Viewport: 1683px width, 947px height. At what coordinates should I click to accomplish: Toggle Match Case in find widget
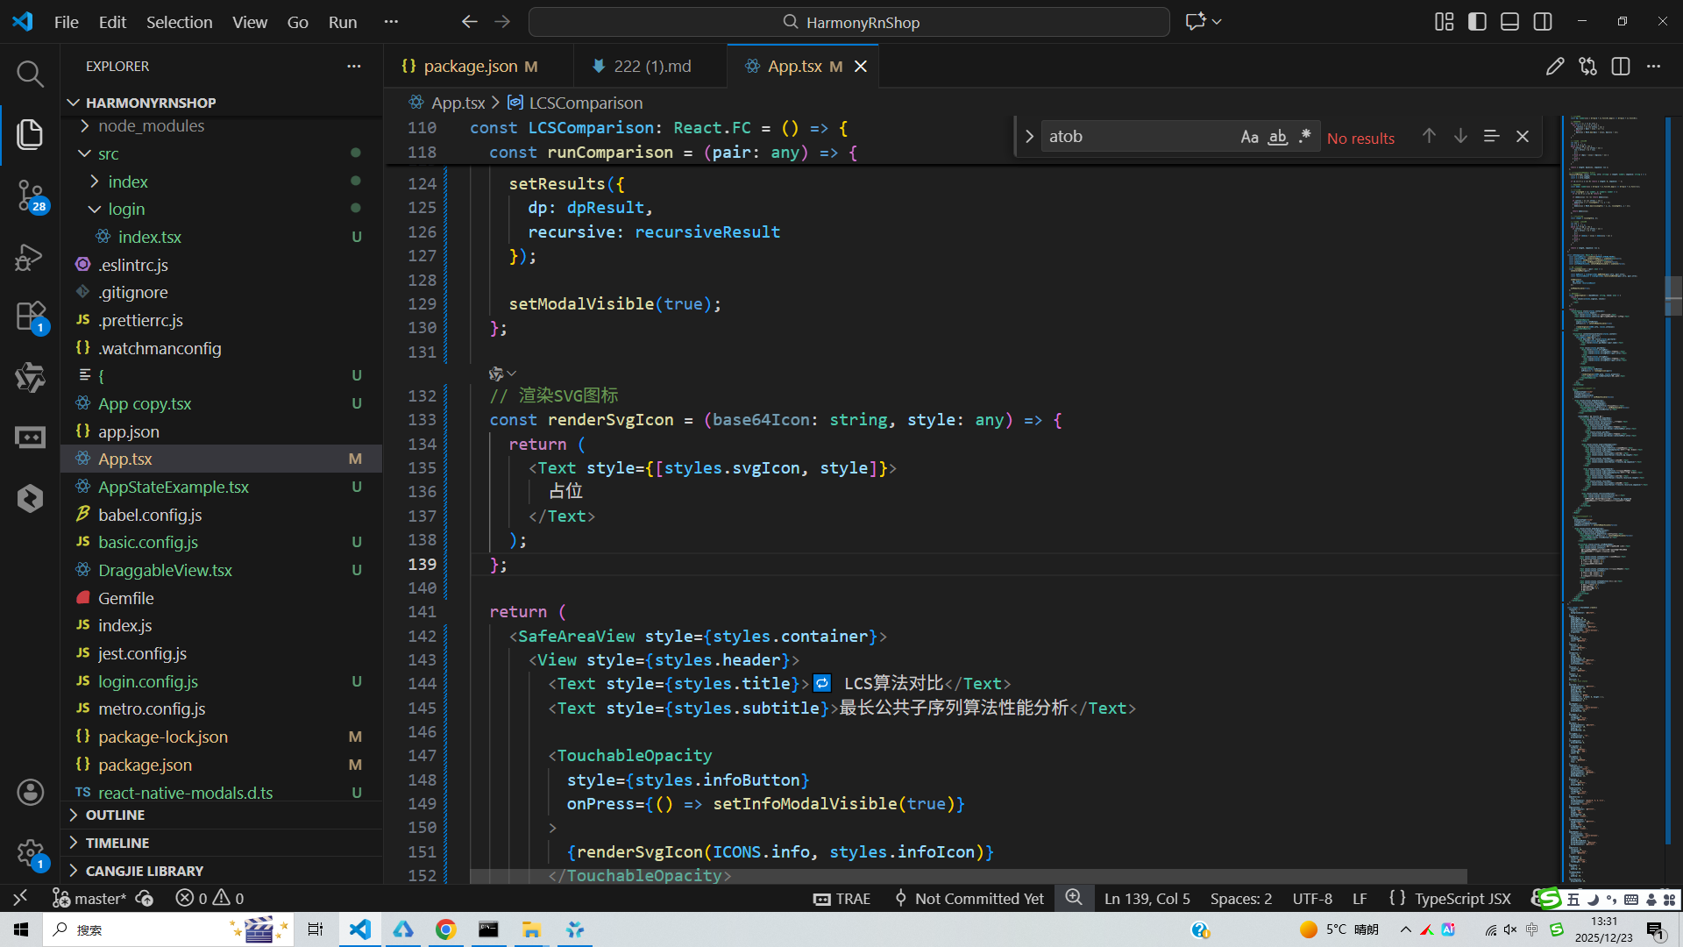click(1249, 137)
